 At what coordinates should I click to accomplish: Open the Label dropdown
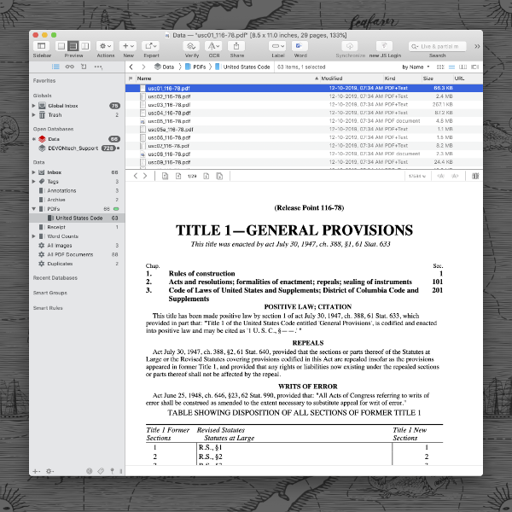278,46
